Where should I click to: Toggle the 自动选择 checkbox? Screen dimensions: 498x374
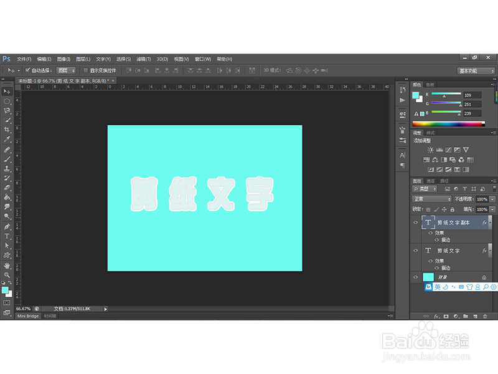point(27,70)
